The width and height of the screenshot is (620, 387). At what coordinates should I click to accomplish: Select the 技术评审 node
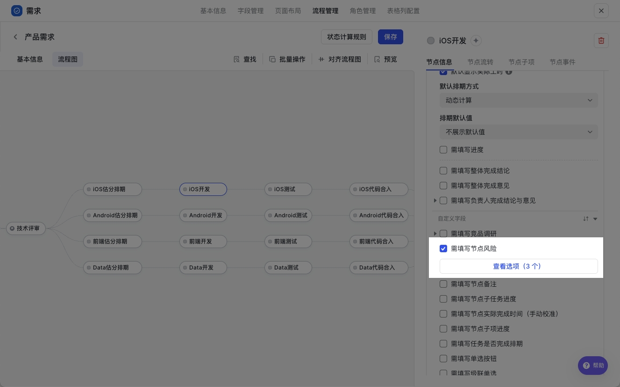(26, 228)
